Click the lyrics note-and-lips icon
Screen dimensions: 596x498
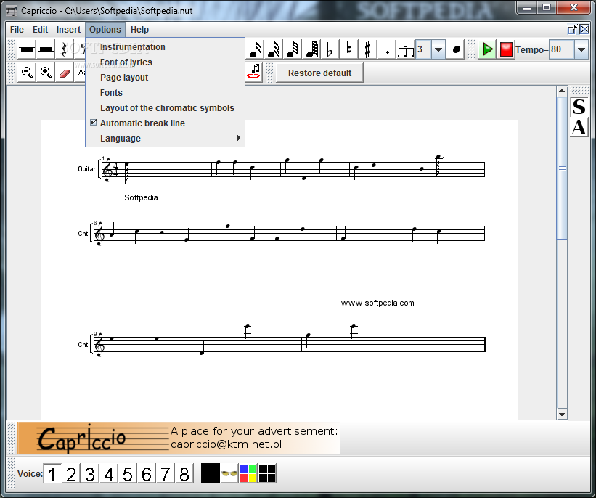pos(254,71)
